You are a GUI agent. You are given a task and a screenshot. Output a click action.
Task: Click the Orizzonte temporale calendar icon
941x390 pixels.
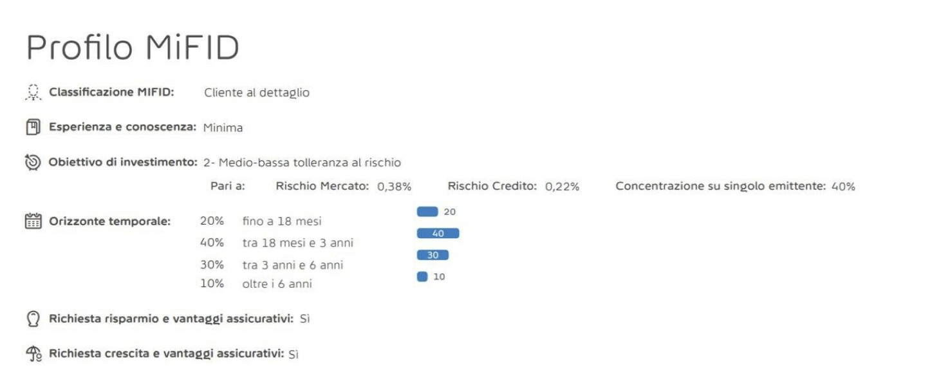pyautogui.click(x=33, y=221)
